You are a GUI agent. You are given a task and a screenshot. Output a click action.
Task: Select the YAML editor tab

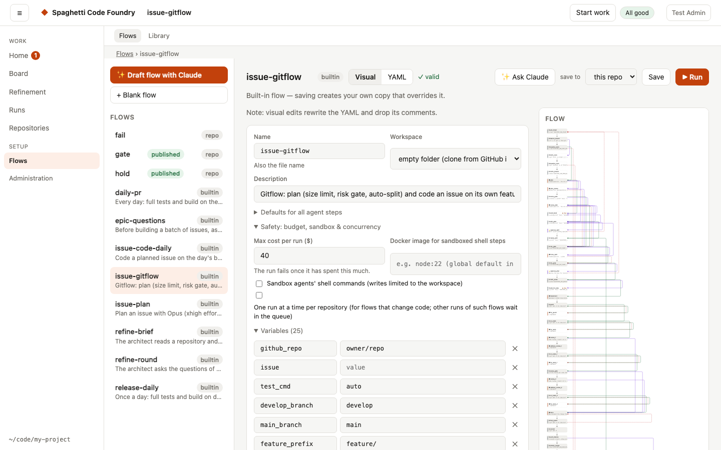[397, 77]
